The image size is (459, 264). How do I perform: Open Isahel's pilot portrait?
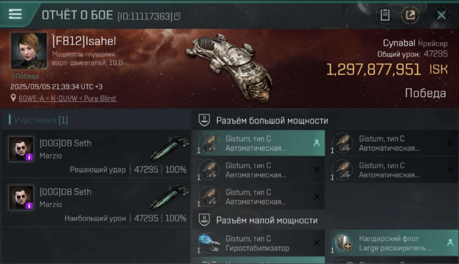pyautogui.click(x=29, y=51)
